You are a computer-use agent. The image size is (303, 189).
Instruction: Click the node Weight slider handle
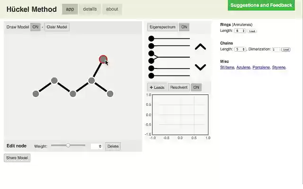(68, 145)
